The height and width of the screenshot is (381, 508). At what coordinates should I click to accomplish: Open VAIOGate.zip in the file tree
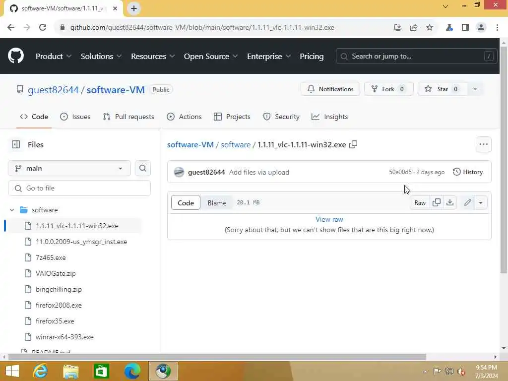56,273
